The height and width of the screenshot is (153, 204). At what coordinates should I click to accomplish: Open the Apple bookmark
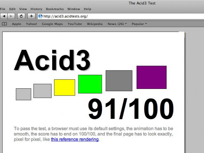tap(17, 24)
